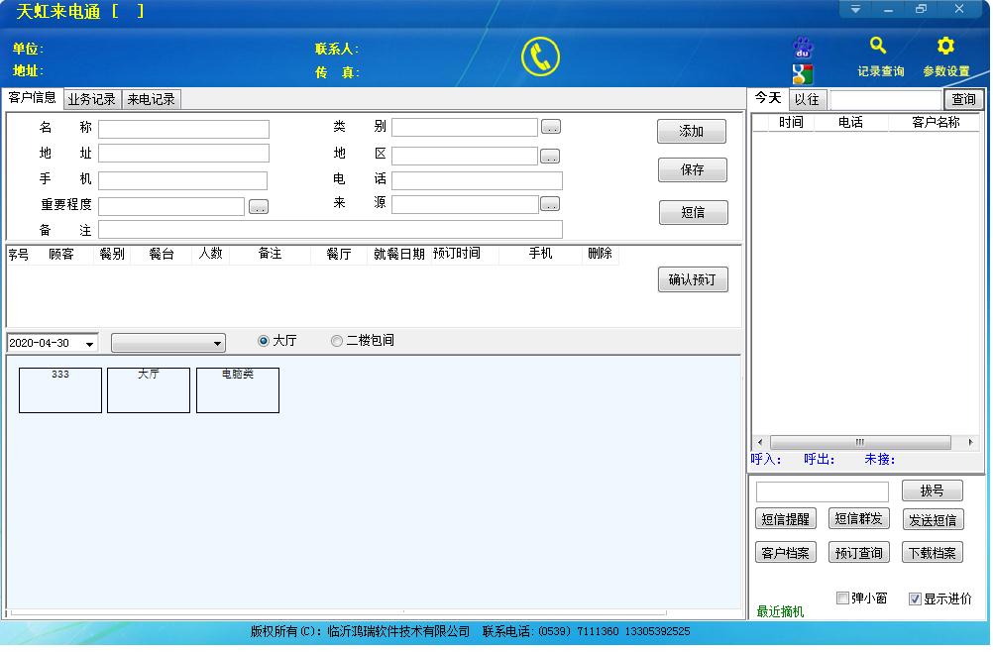The image size is (993, 652).
Task: Click the 下载档案 button
Action: (x=933, y=553)
